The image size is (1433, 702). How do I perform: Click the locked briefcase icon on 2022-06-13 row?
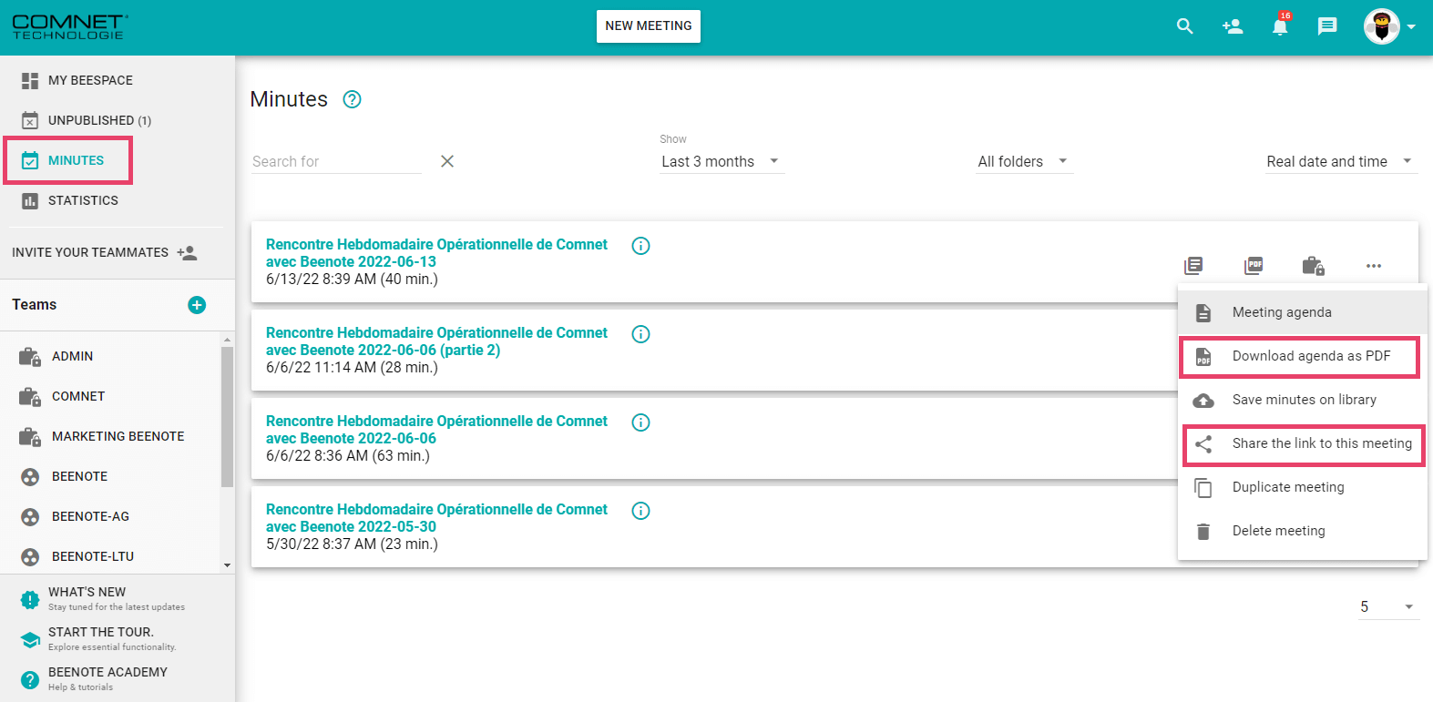(1314, 265)
